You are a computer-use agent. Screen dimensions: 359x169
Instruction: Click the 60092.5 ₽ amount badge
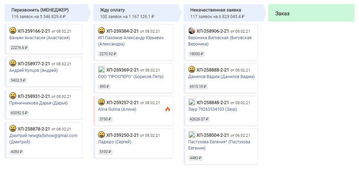pos(19,113)
